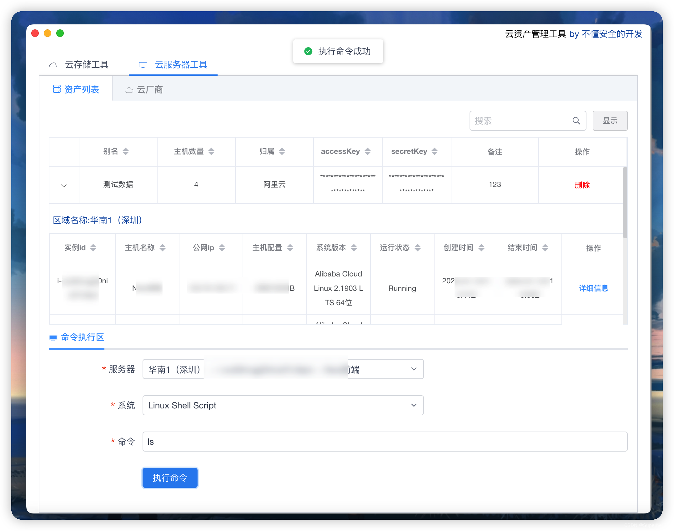Click the list icon next to 资产列表
Viewport: 674px width, 531px height.
(57, 89)
